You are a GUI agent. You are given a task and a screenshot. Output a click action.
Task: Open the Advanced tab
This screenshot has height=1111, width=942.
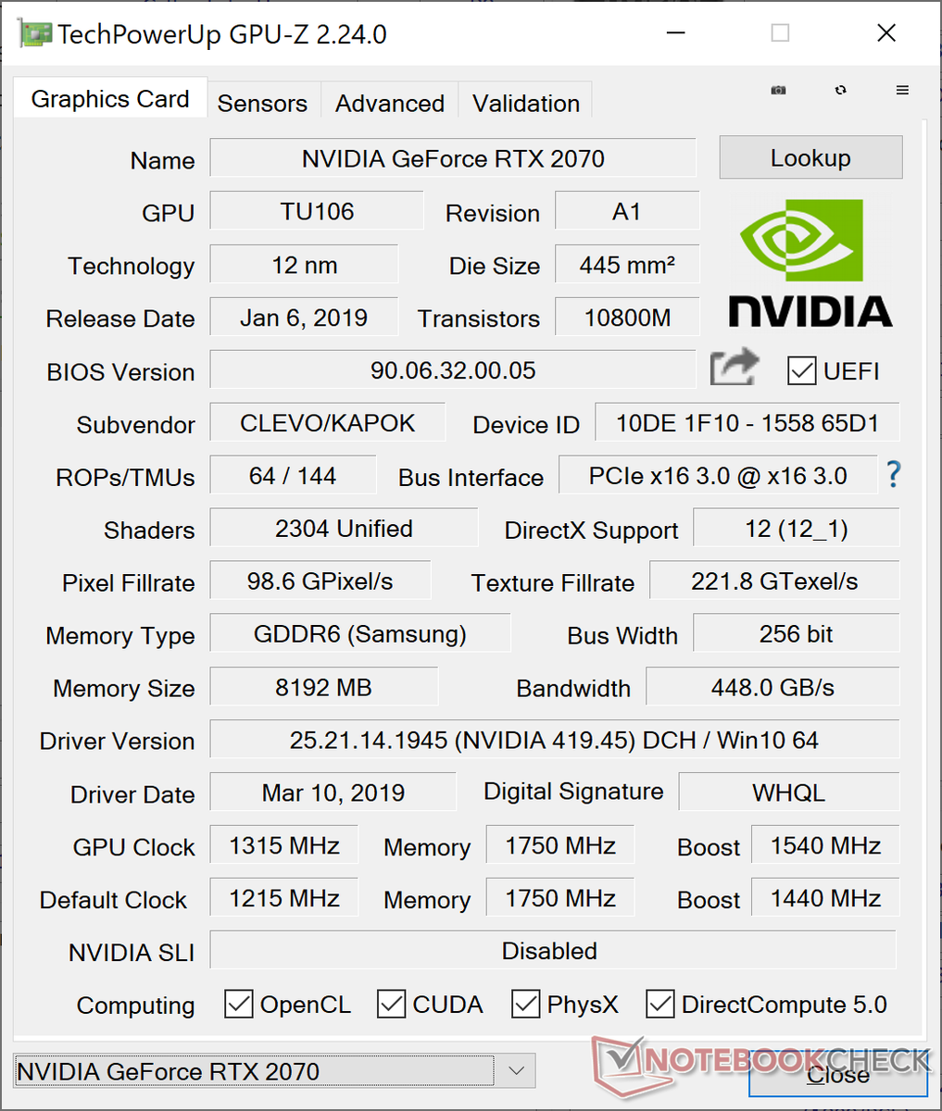[x=390, y=103]
